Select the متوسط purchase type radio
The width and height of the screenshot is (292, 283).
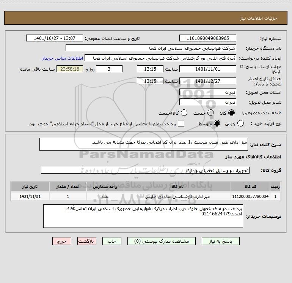point(217,123)
